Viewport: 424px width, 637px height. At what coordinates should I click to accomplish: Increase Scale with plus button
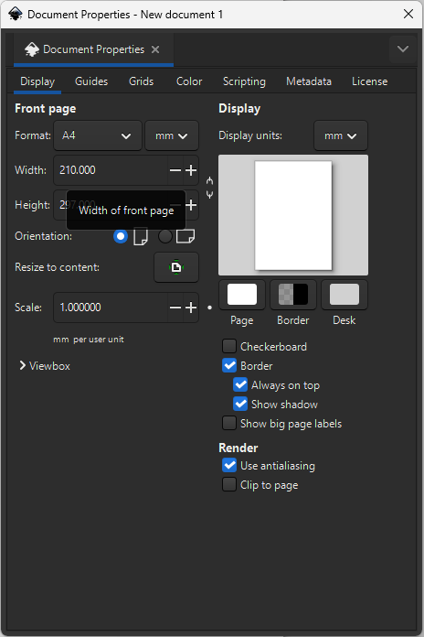pyautogui.click(x=191, y=308)
